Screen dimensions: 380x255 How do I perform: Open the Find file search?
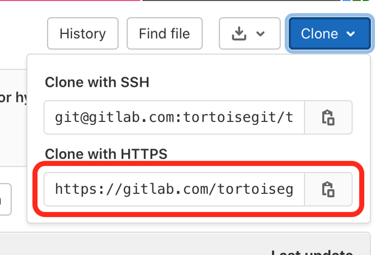click(x=164, y=33)
